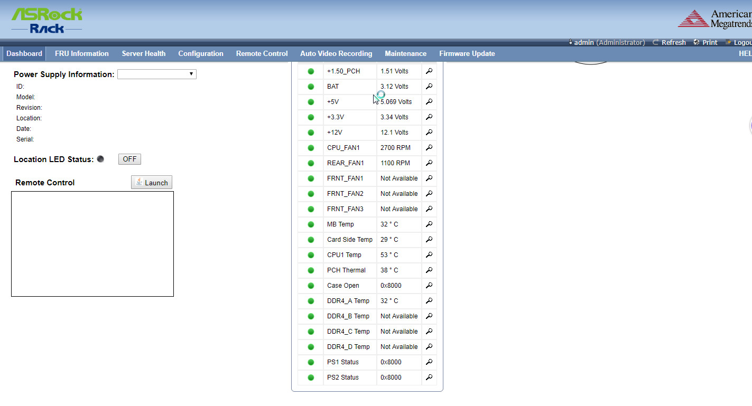Viewport: 752px width, 406px height.
Task: Select magnifier for DDR4_A Temp row
Action: point(429,301)
